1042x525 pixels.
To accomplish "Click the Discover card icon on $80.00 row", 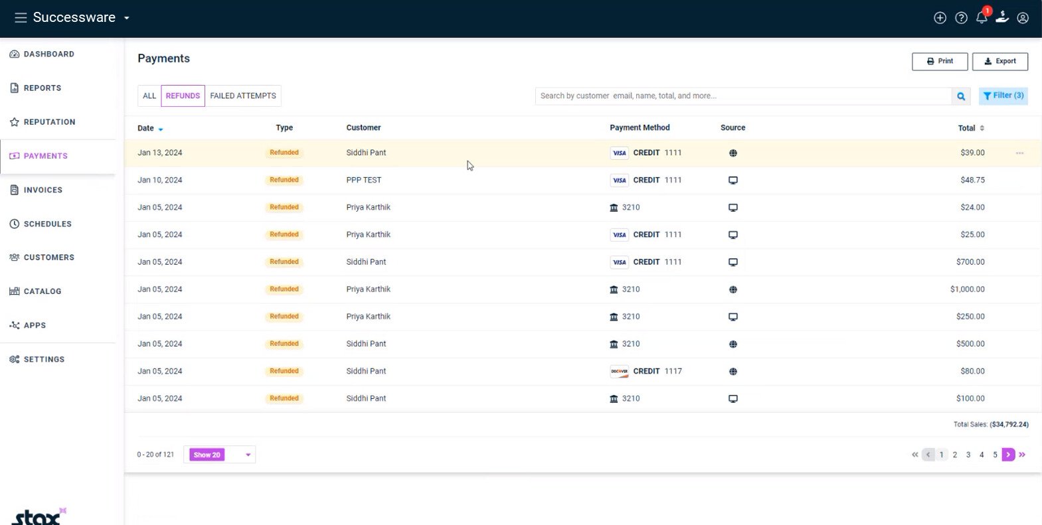I will coord(619,372).
